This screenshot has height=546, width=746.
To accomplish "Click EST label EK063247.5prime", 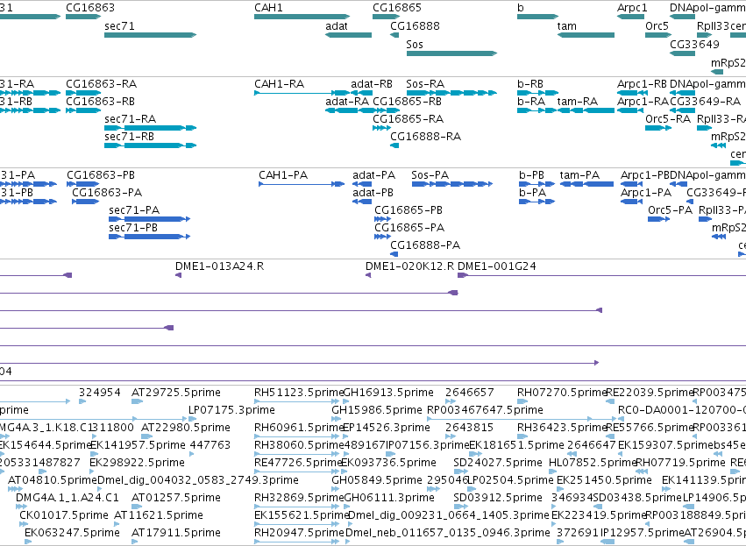I will 72,534.
